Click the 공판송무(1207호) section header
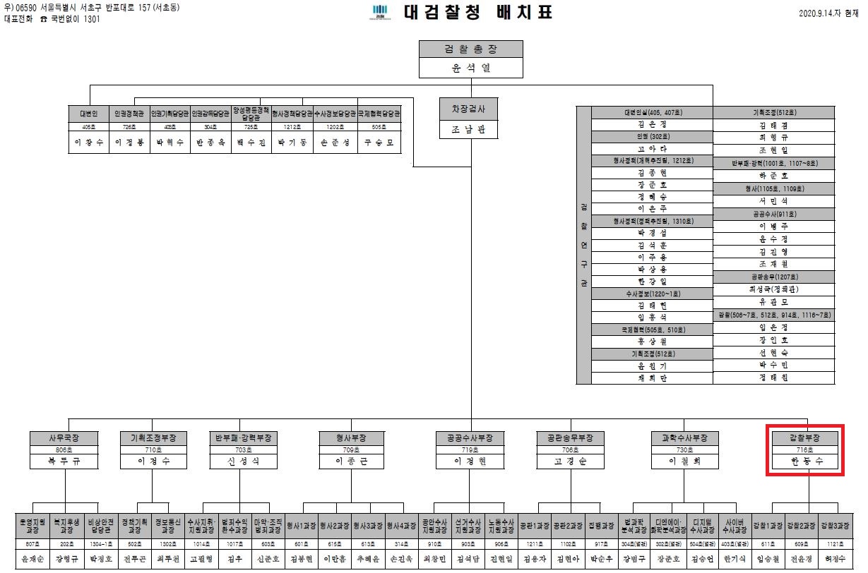 [773, 276]
